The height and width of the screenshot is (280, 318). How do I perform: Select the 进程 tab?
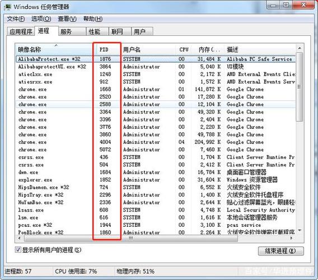tap(46, 31)
